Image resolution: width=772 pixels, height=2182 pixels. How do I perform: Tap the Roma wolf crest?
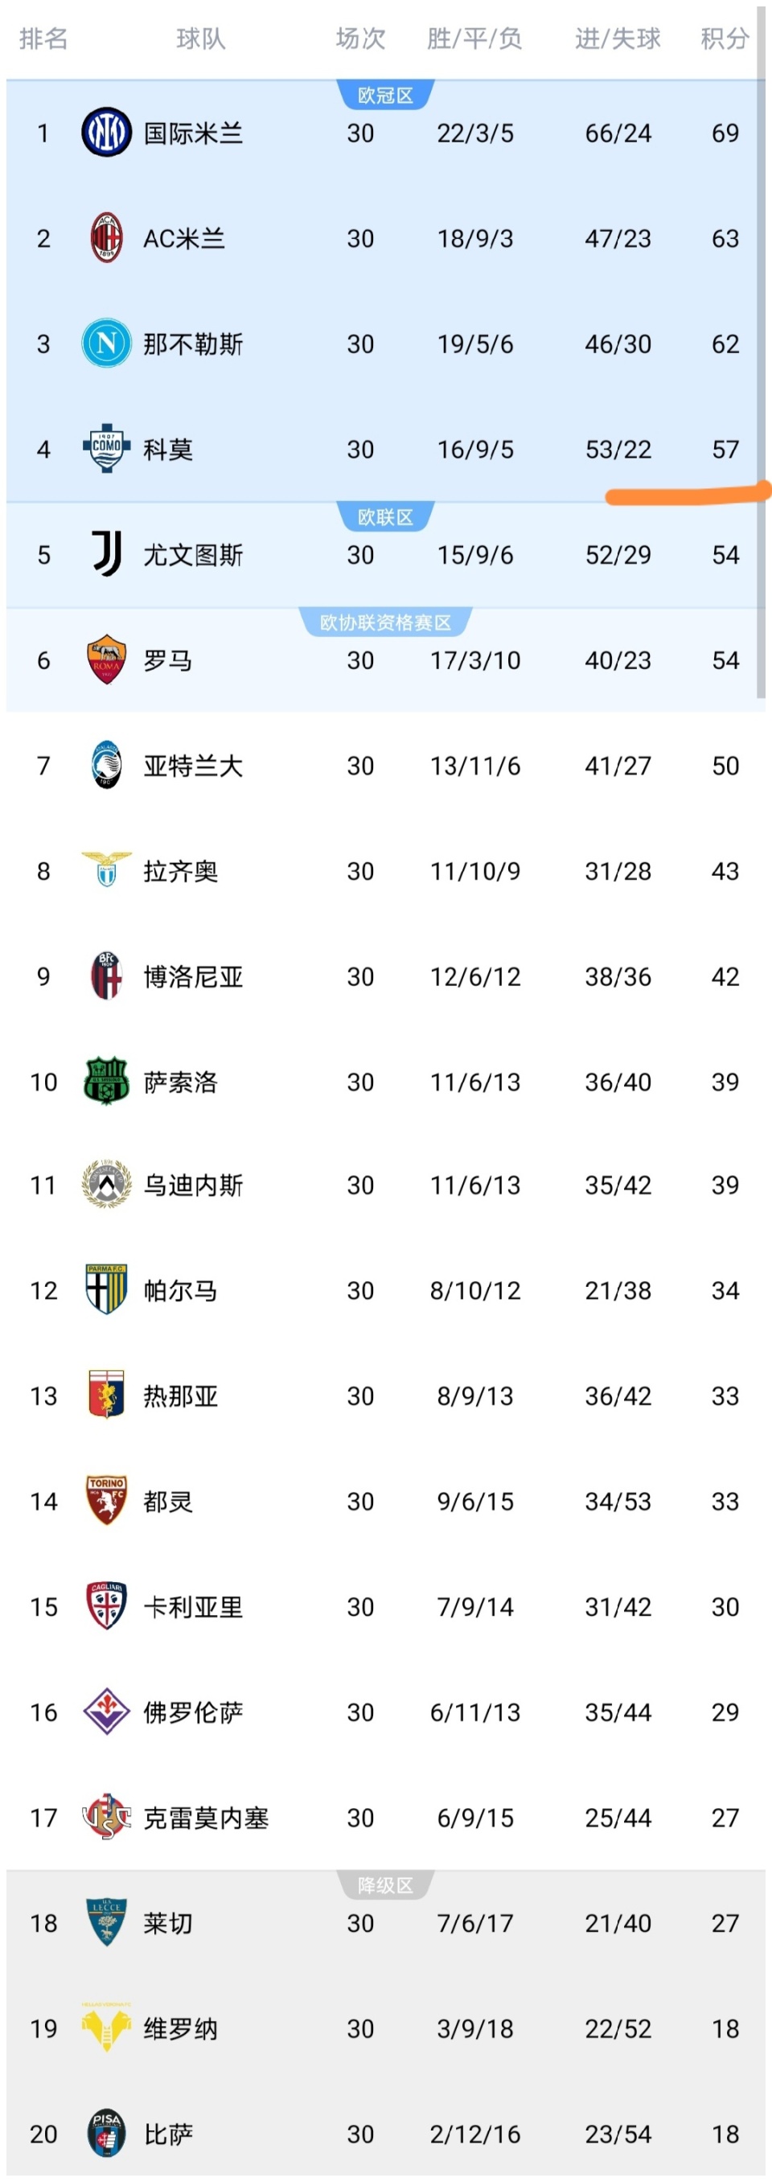pos(106,660)
